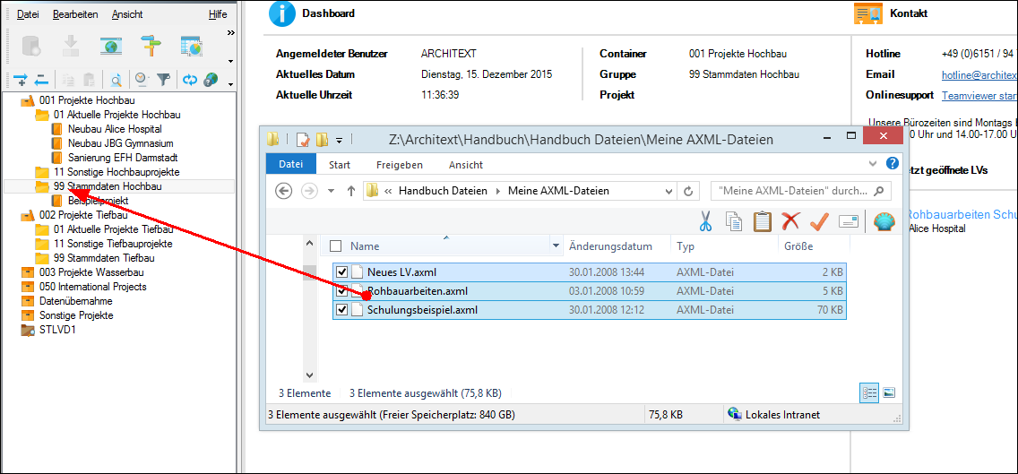Open the table with pie chart icon

(x=192, y=46)
